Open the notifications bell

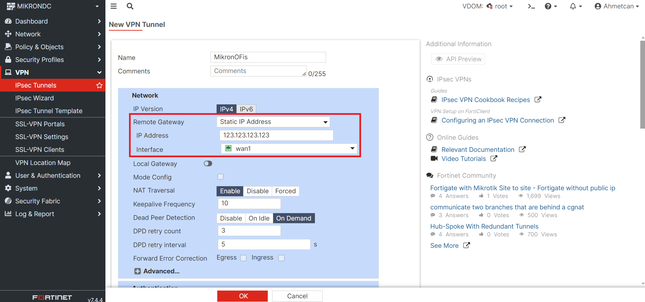[576, 6]
